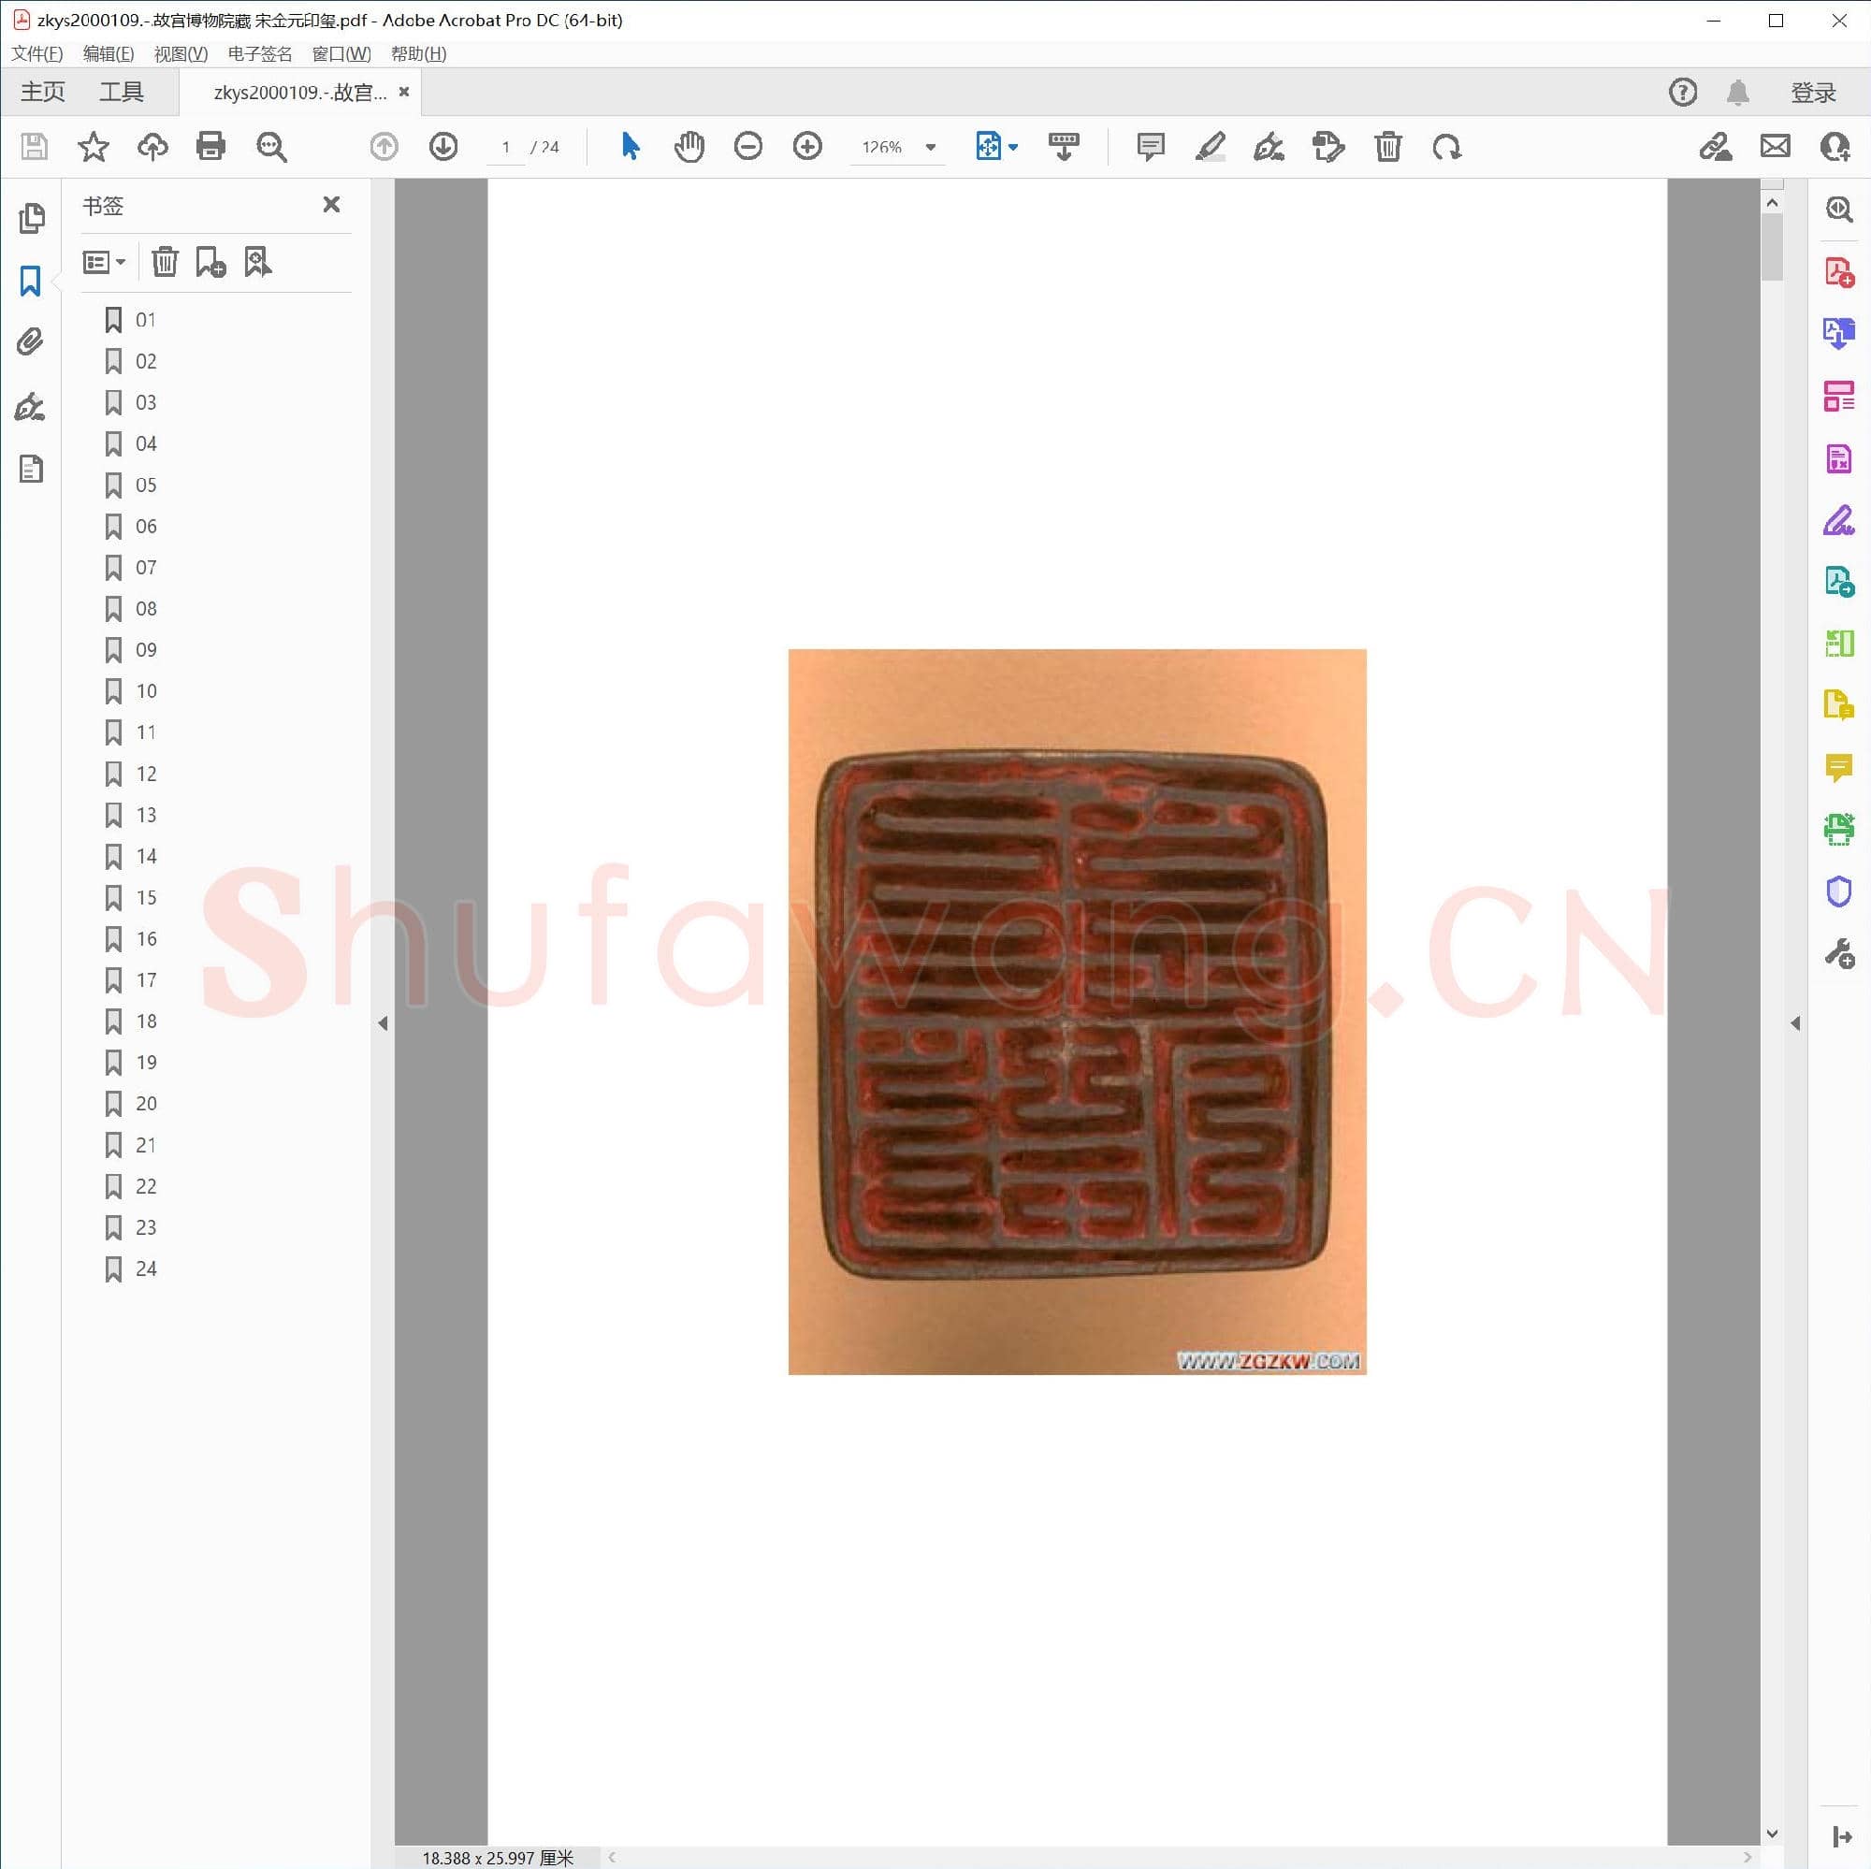Expand the page display mode dropdown
Viewport: 1871px width, 1869px height.
1013,147
